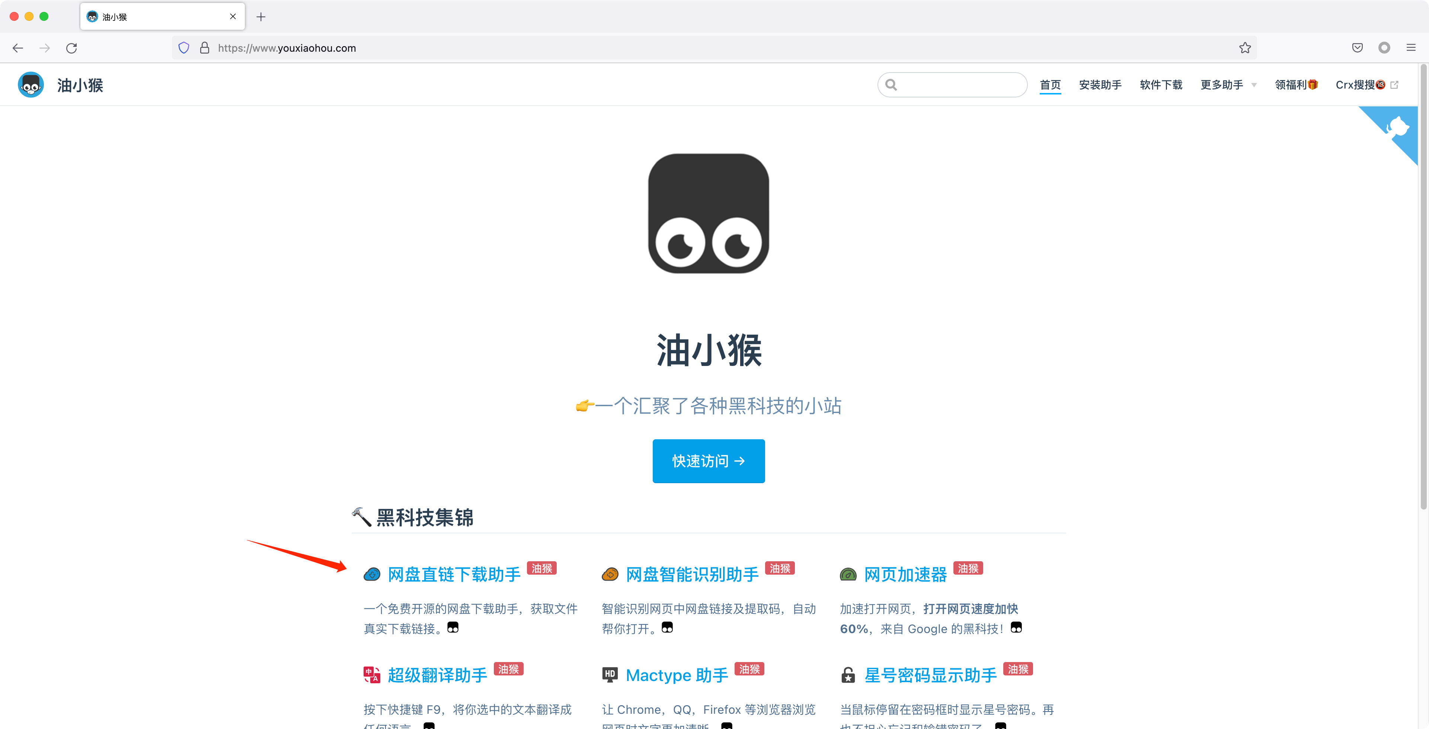This screenshot has width=1429, height=729.
Task: Click the external-link icon beside Crx搜搜
Action: pyautogui.click(x=1394, y=85)
